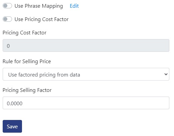Open the Edit link for Phrase Mapping
Viewport: 174px width, 136px height.
pyautogui.click(x=74, y=6)
